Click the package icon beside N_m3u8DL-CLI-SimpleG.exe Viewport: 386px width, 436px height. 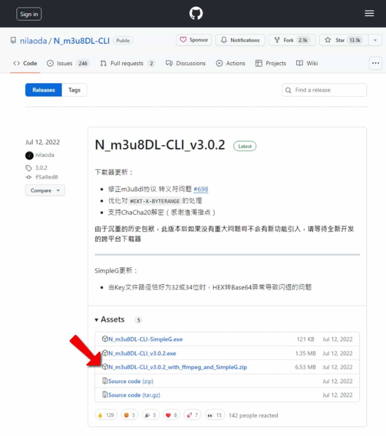105,339
